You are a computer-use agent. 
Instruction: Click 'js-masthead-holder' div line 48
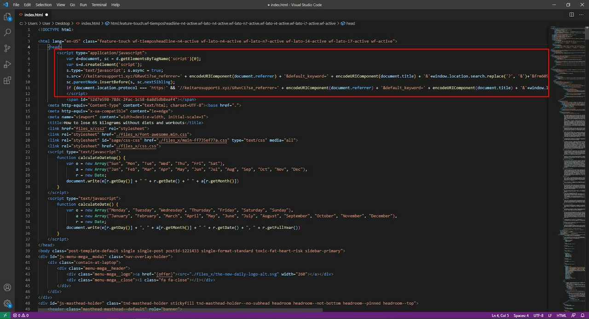coord(228,303)
